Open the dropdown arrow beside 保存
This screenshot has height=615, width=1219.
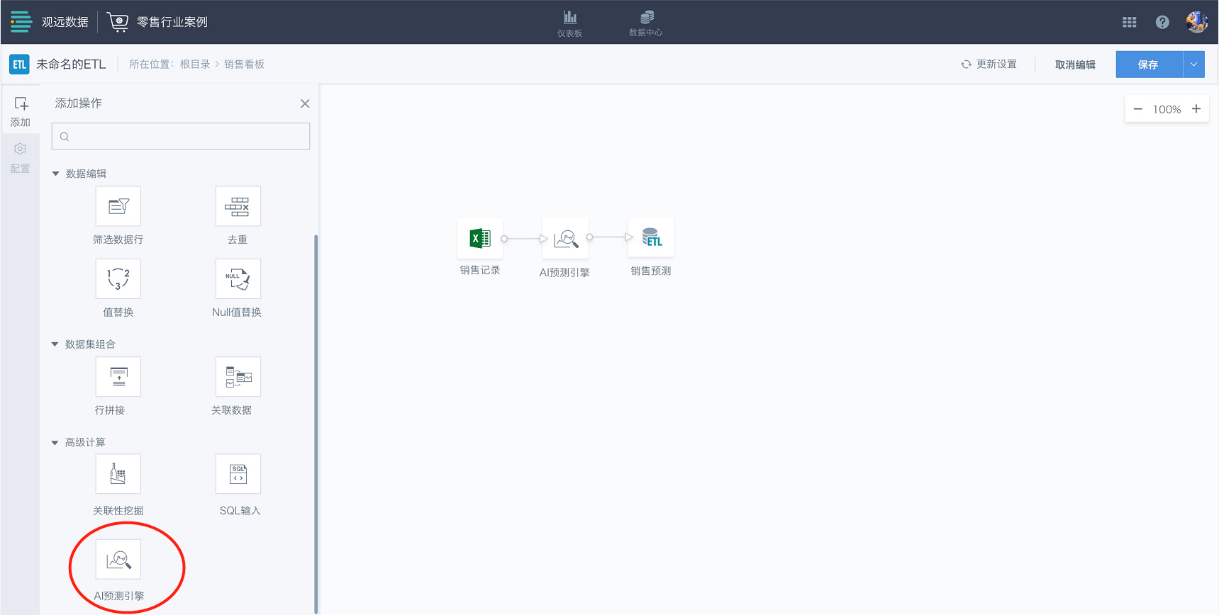(x=1194, y=64)
